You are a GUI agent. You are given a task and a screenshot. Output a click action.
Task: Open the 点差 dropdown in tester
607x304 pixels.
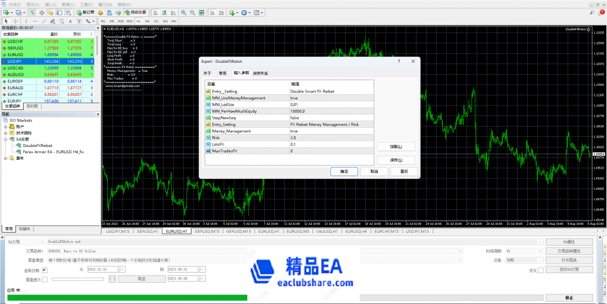point(524,260)
